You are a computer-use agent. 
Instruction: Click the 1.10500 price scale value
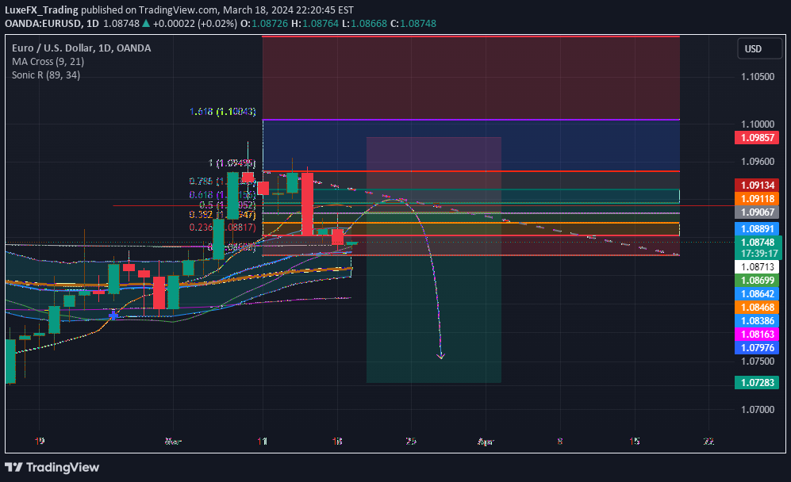(x=758, y=77)
